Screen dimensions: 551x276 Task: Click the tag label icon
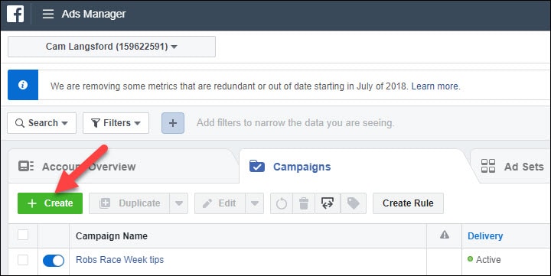[353, 203]
